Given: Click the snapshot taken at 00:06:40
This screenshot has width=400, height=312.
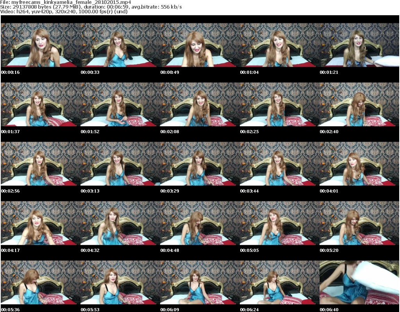Looking at the screenshot, I should (359, 282).
